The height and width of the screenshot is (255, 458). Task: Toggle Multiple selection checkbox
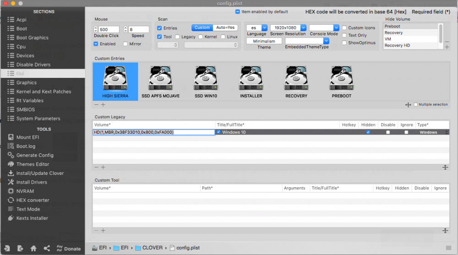tap(416, 104)
